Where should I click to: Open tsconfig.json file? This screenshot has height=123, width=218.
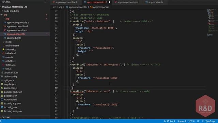(10, 107)
